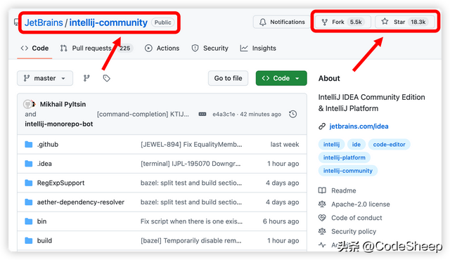Open the Security tab
Image resolution: width=450 pixels, height=260 pixels.
[x=210, y=48]
